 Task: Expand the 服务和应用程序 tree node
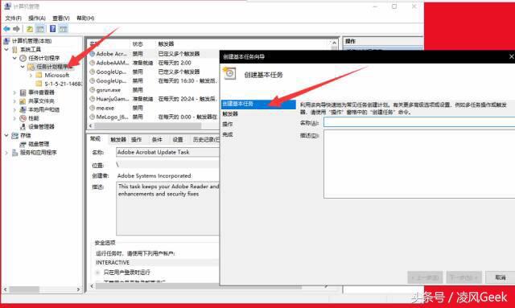pos(6,152)
